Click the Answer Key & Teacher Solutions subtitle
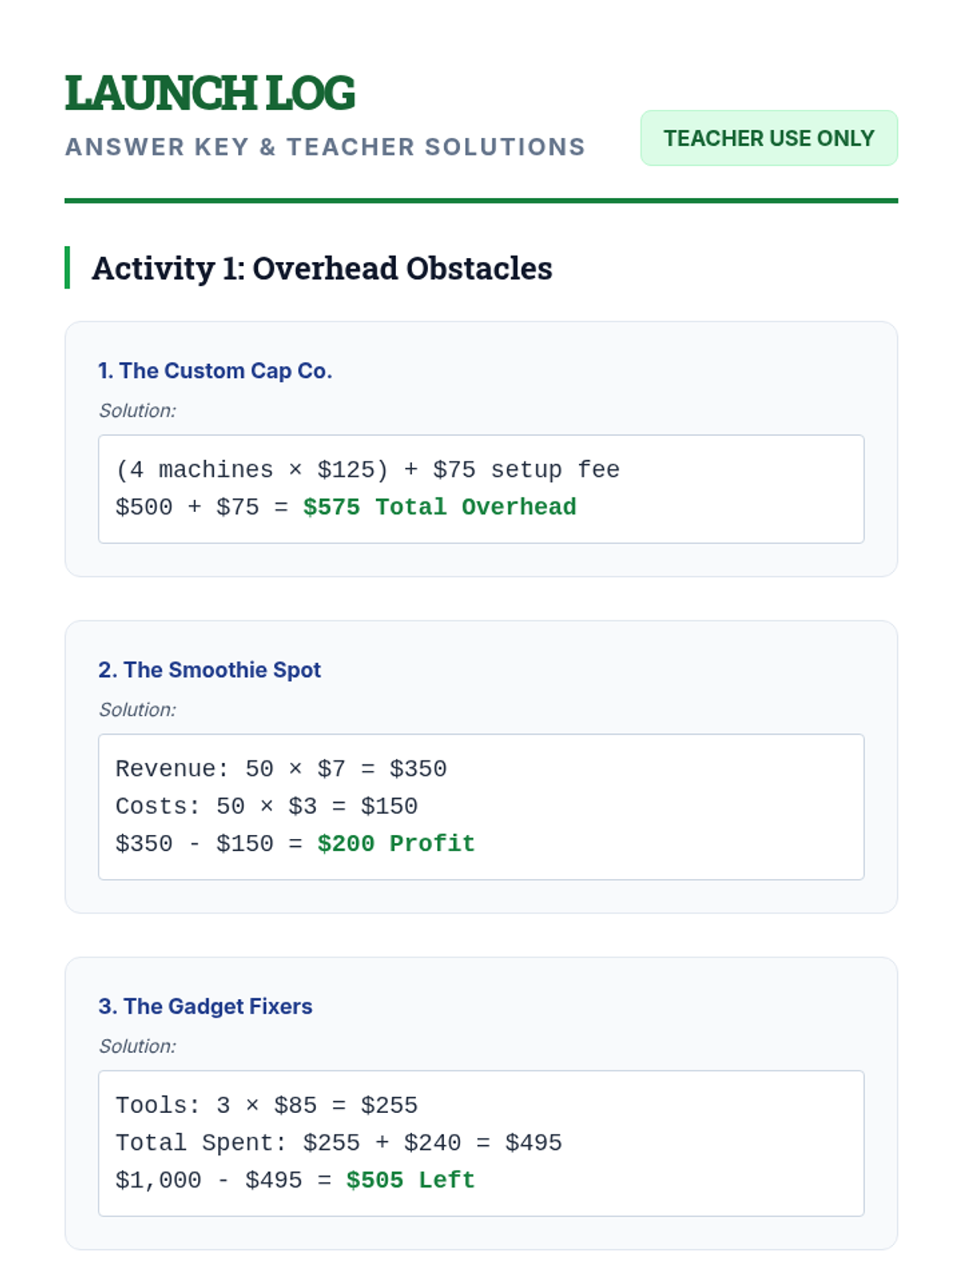 click(325, 147)
